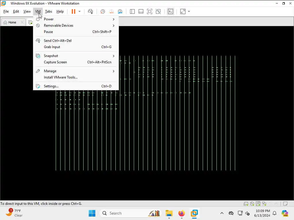This screenshot has width=294, height=220.
Task: Open the Tabs menu
Action: click(48, 11)
